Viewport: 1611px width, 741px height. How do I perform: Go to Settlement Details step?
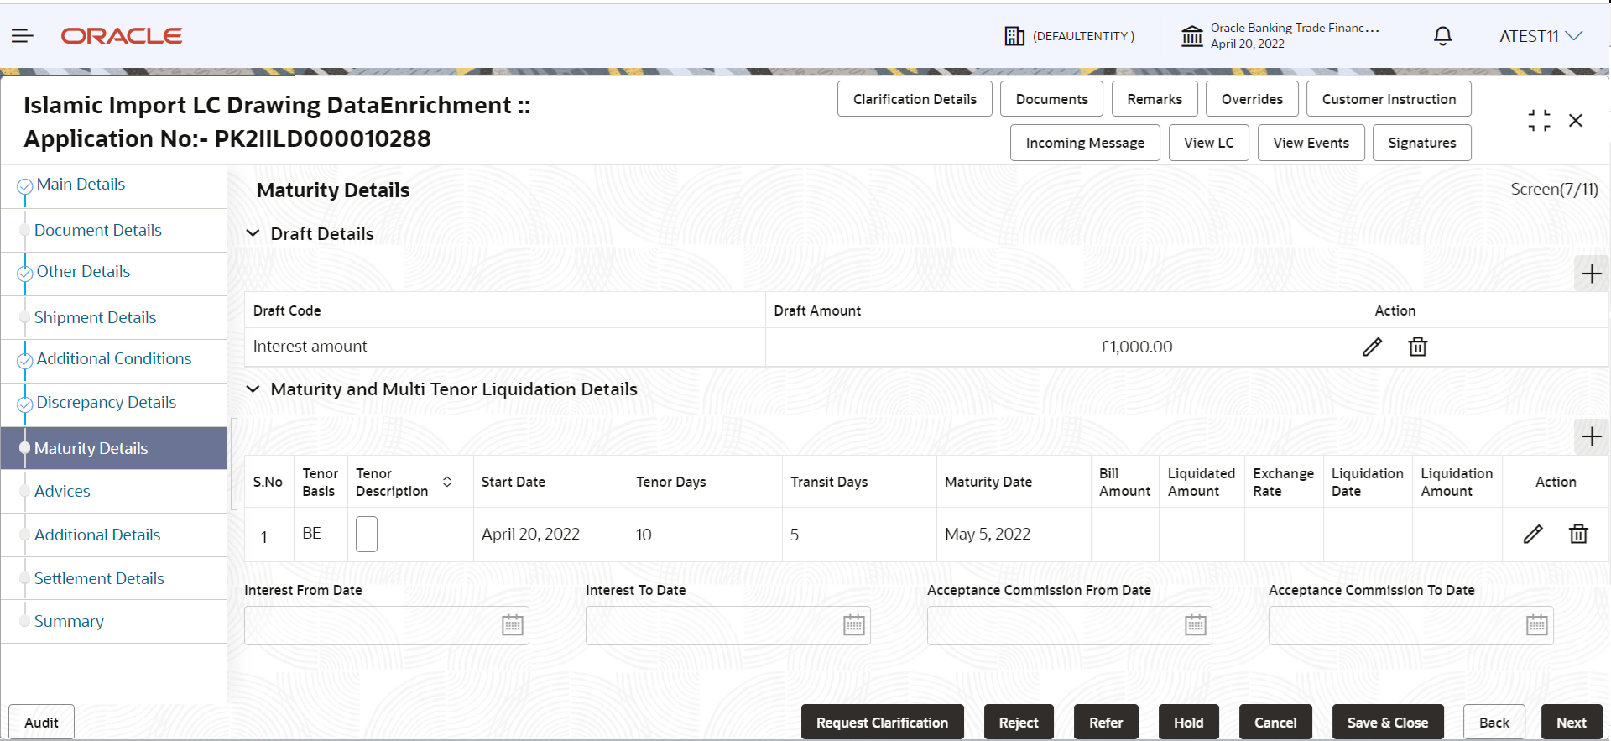(99, 578)
